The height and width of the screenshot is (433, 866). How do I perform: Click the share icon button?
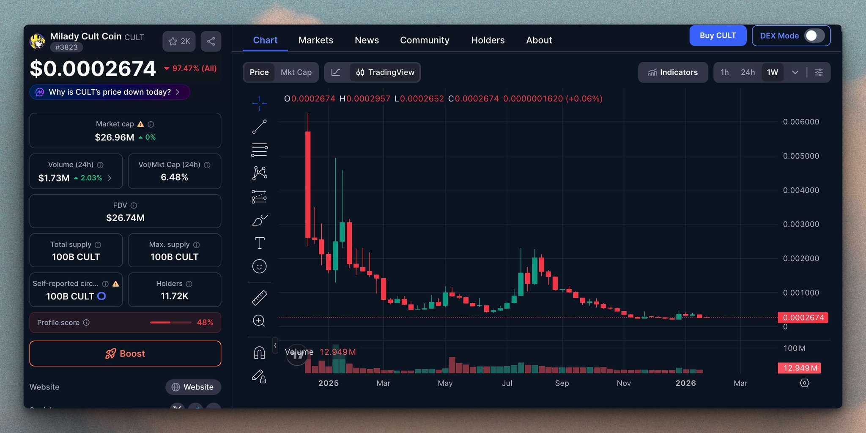[211, 41]
